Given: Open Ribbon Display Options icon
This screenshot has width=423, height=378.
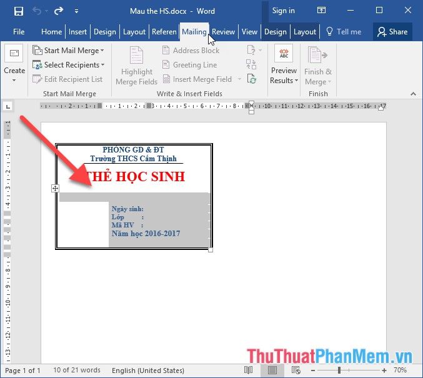Looking at the screenshot, I should pyautogui.click(x=321, y=11).
